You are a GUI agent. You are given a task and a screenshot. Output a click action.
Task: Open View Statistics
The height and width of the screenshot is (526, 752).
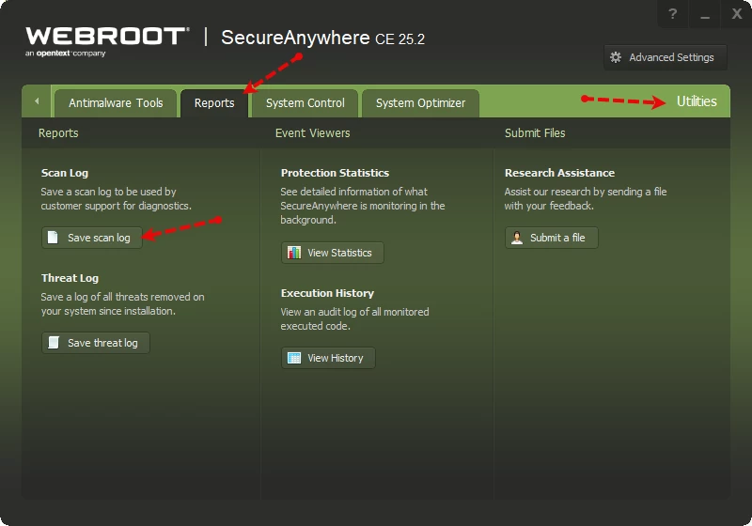[x=333, y=253]
